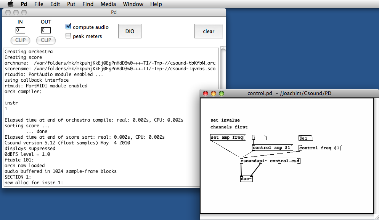This screenshot has height=220, width=379.
Task: Click the 'control freq $1' message box
Action: click(x=320, y=148)
